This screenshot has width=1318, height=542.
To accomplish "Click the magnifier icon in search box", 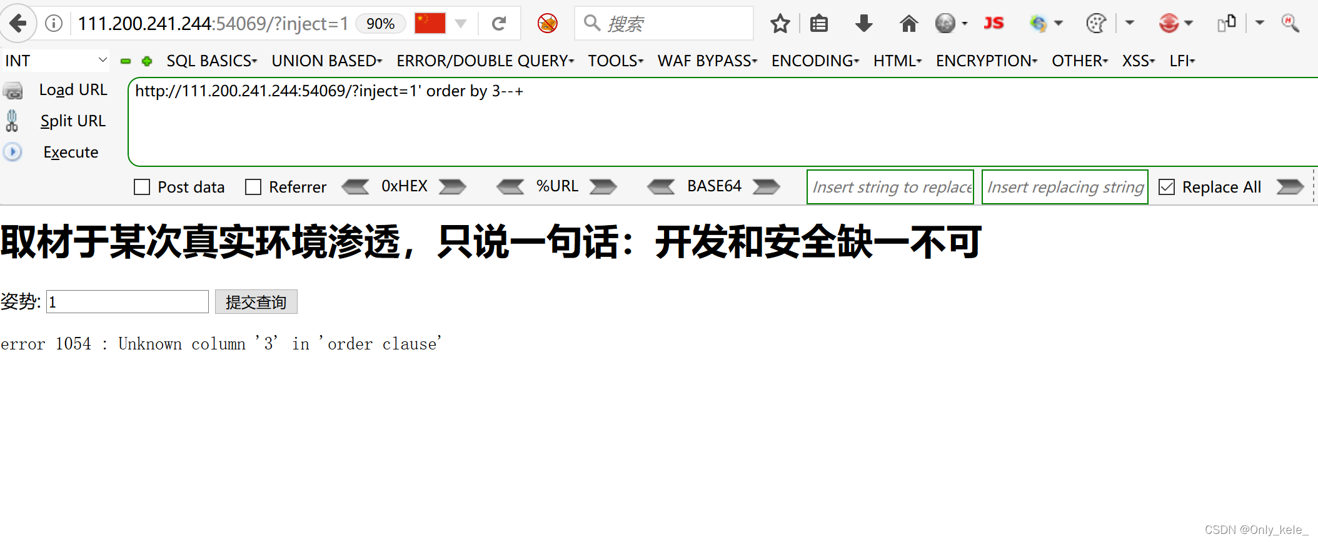I will (591, 23).
